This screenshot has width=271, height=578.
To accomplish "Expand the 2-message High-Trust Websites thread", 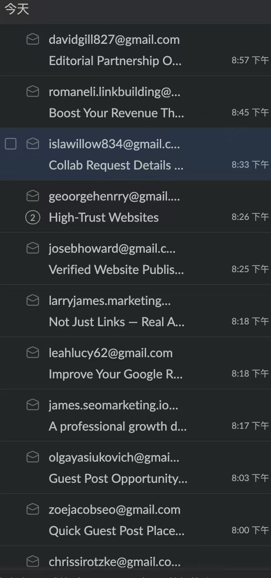I will coord(33,217).
